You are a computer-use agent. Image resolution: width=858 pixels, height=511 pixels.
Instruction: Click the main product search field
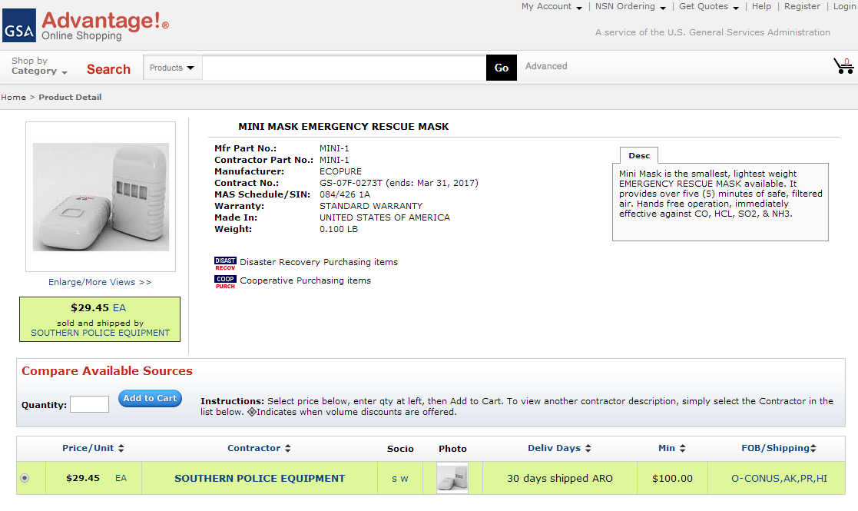point(344,68)
